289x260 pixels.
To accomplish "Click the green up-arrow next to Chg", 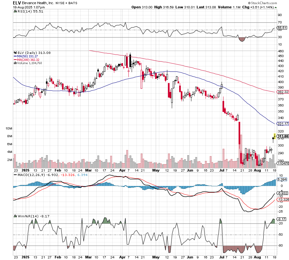I will click(276, 7).
